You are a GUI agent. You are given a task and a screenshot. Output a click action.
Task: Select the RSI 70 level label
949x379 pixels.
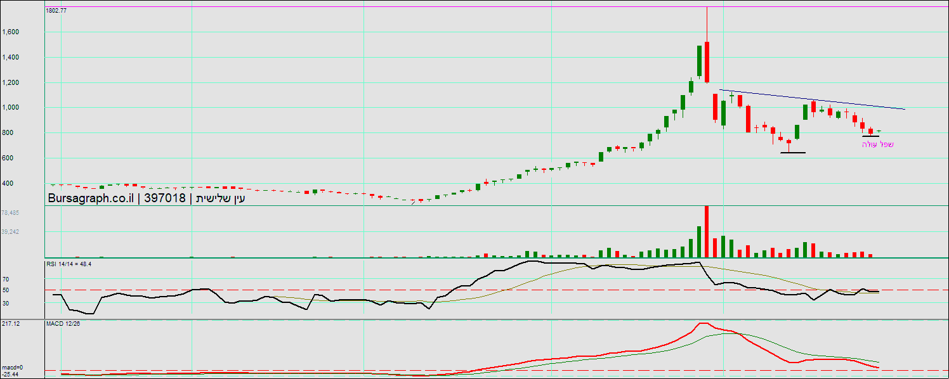point(6,279)
